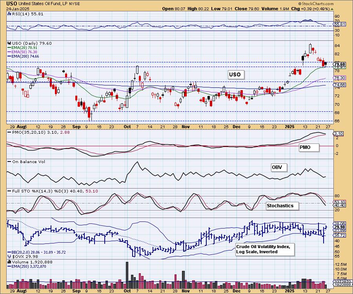This screenshot has height=294, width=353.
Task: Click the 'Stochastics' annotation box
Action: coord(282,205)
